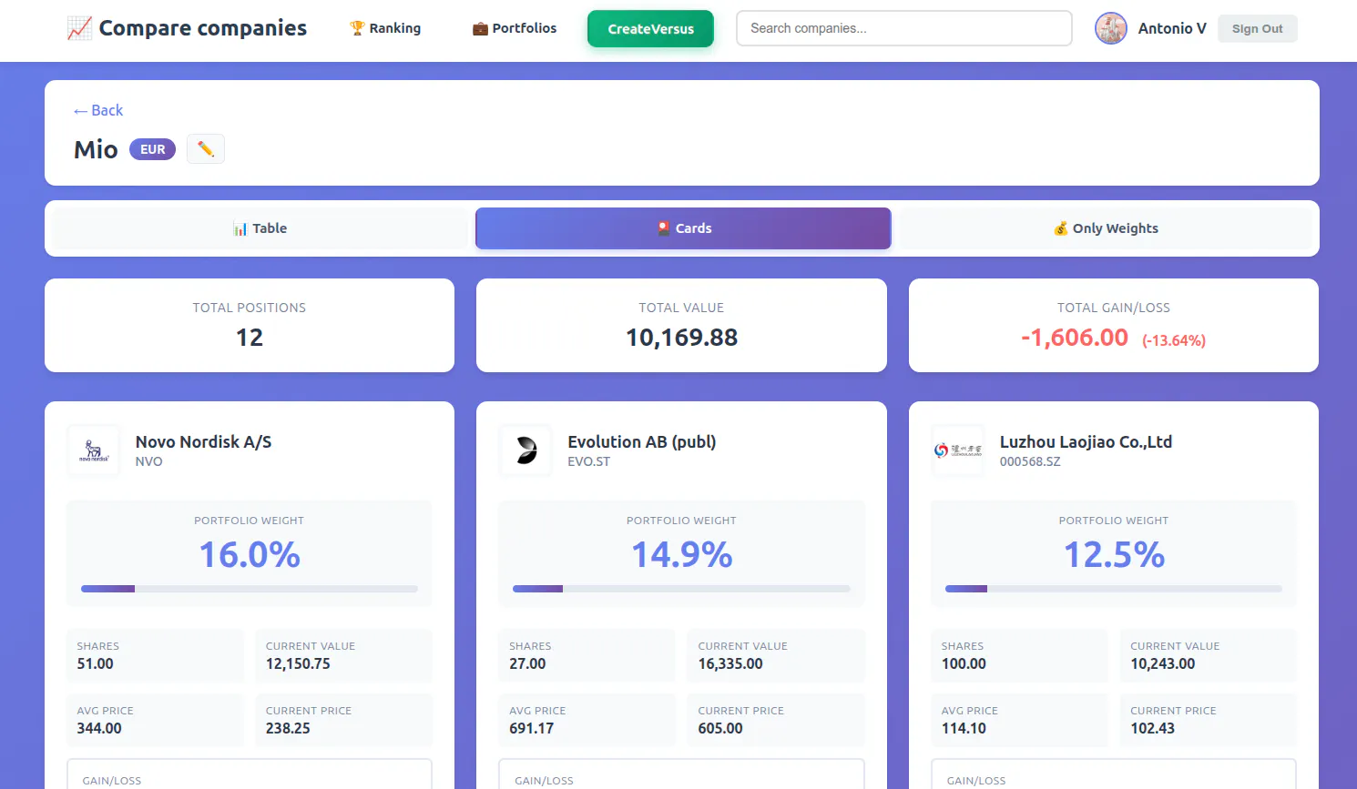1357x789 pixels.
Task: Click the 12.5% portfolio weight value
Action: click(1114, 555)
